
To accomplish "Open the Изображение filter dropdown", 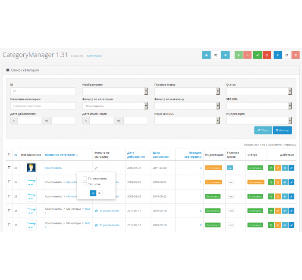I will (x=115, y=91).
